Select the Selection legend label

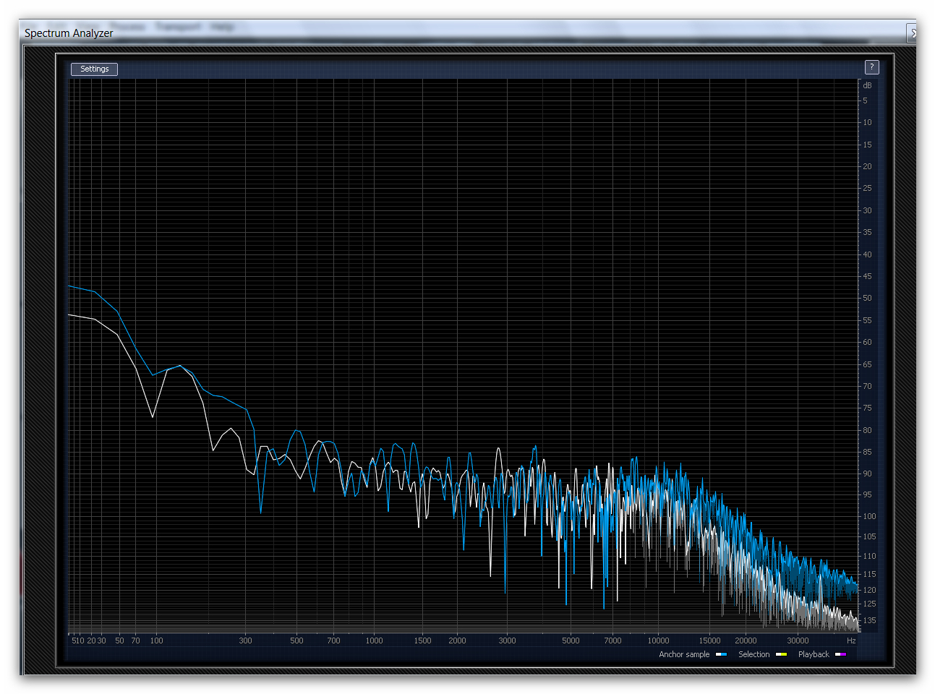(x=753, y=655)
